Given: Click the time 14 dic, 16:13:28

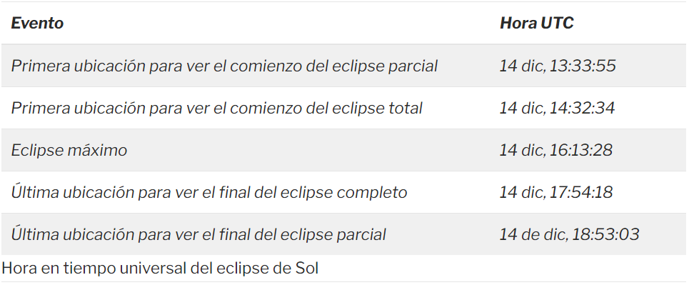Looking at the screenshot, I should [x=556, y=150].
